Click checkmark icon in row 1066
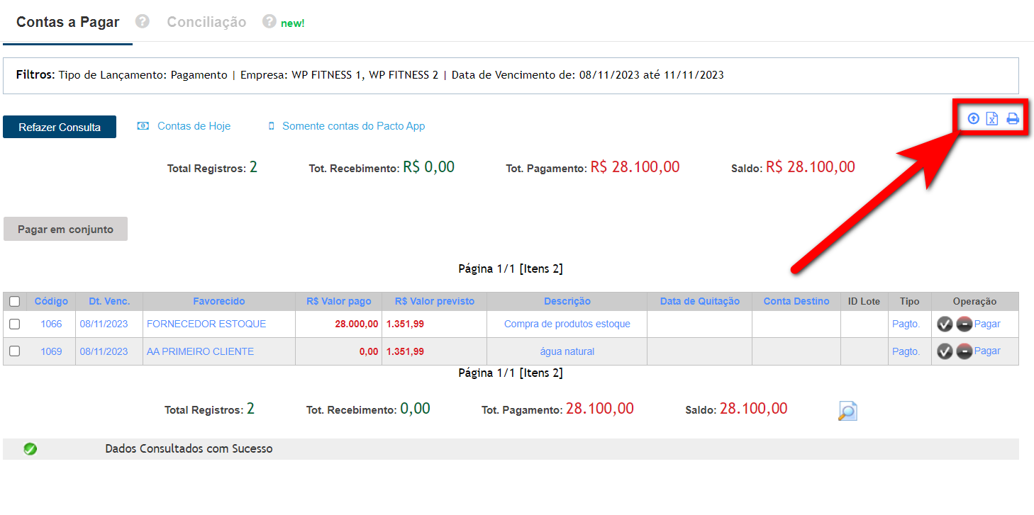Image resolution: width=1034 pixels, height=515 pixels. tap(944, 324)
